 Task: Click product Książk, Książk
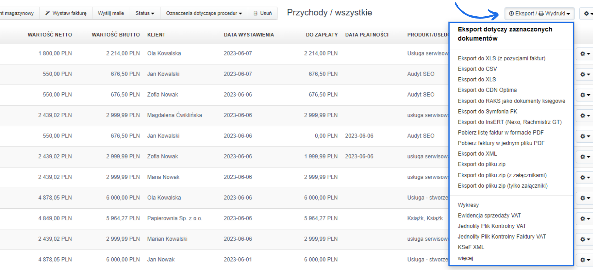425,218
